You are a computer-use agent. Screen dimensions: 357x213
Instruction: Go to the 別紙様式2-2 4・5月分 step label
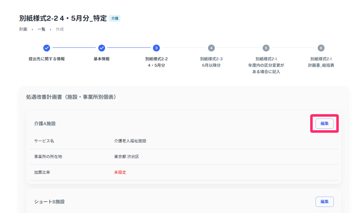point(157,62)
